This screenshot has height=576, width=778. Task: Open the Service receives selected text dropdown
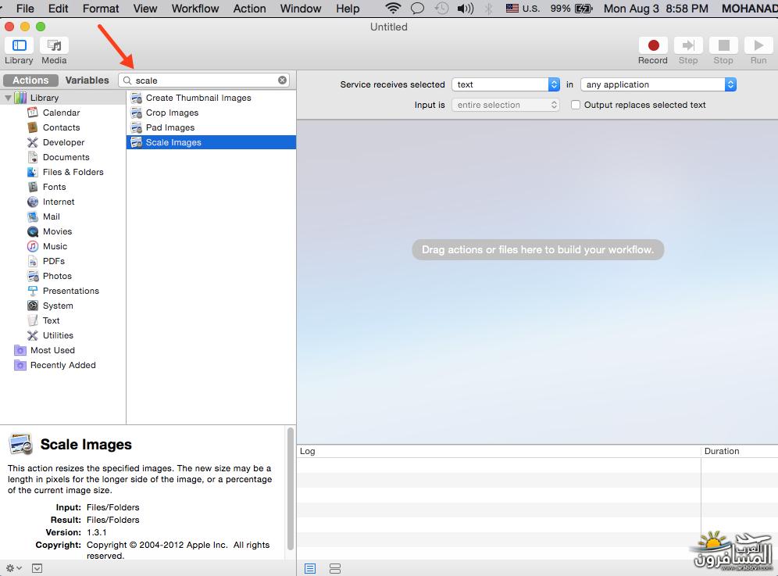[x=505, y=84]
